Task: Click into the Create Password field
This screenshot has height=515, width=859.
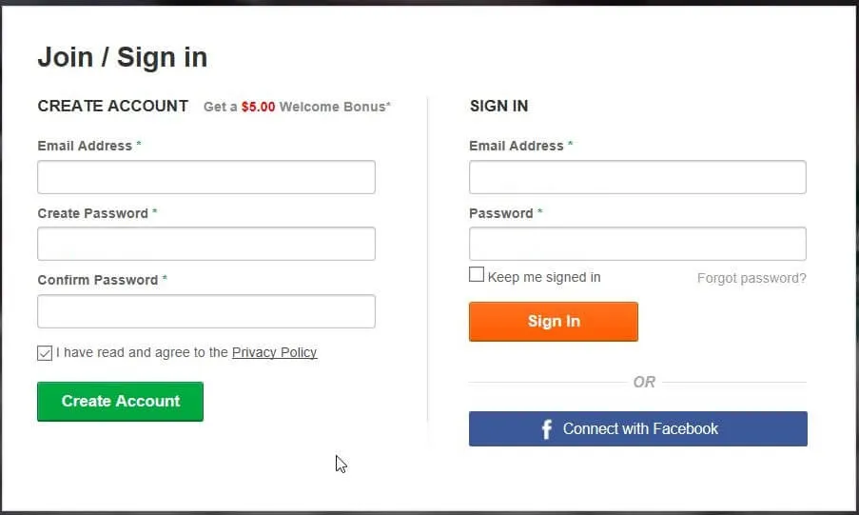Action: tap(206, 244)
